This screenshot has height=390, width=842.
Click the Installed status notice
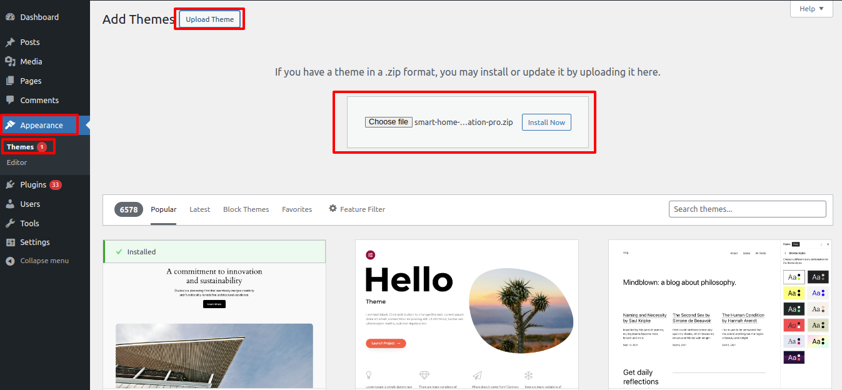(214, 252)
